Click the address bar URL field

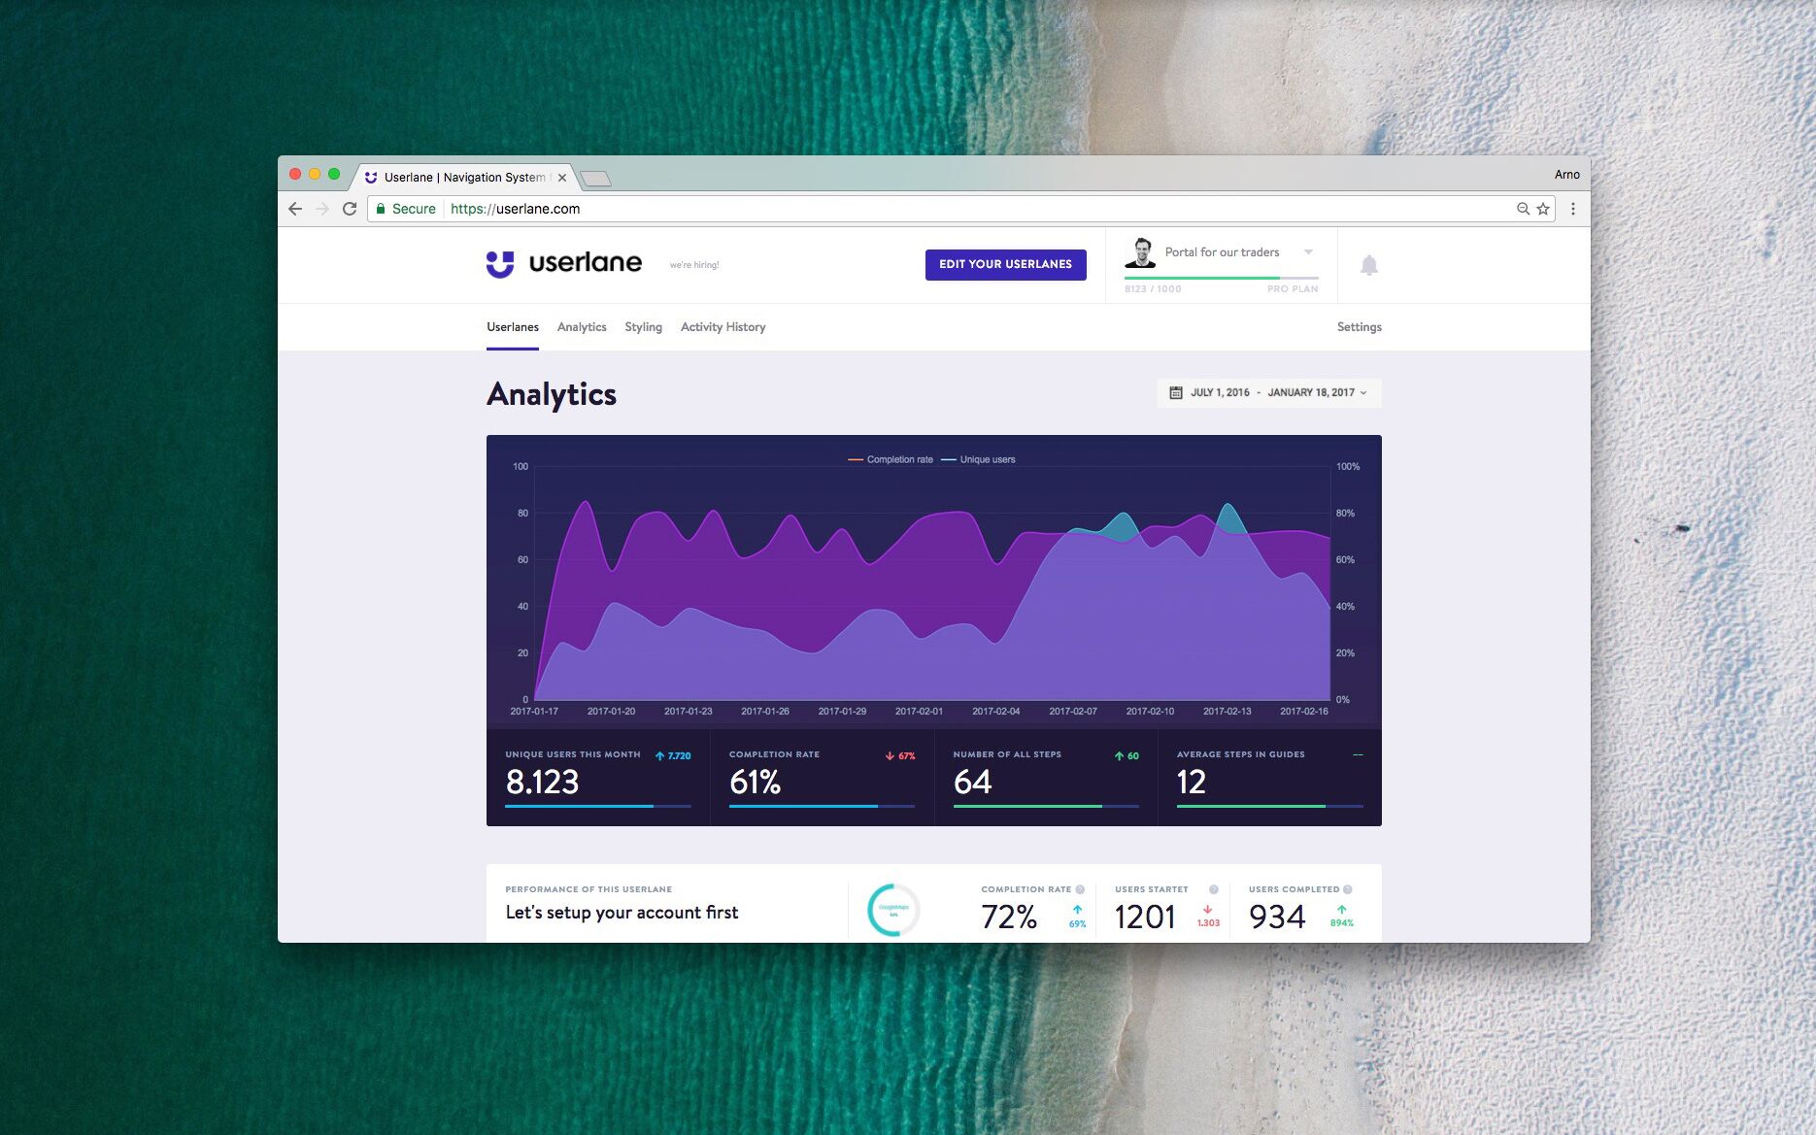pos(874,209)
